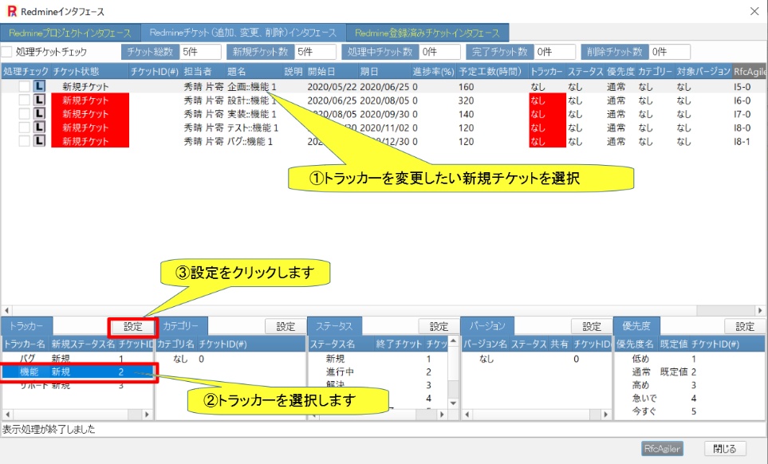Click the tracker list's scroll-right arrow

pyautogui.click(x=147, y=415)
